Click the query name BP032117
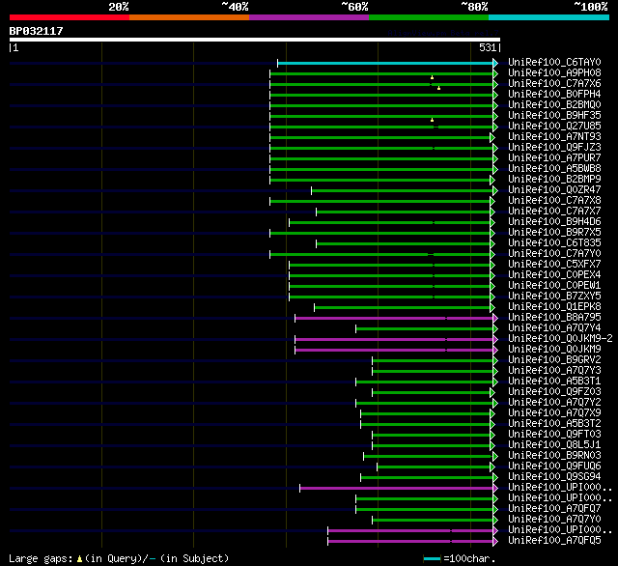The height and width of the screenshot is (566, 618). 36,31
